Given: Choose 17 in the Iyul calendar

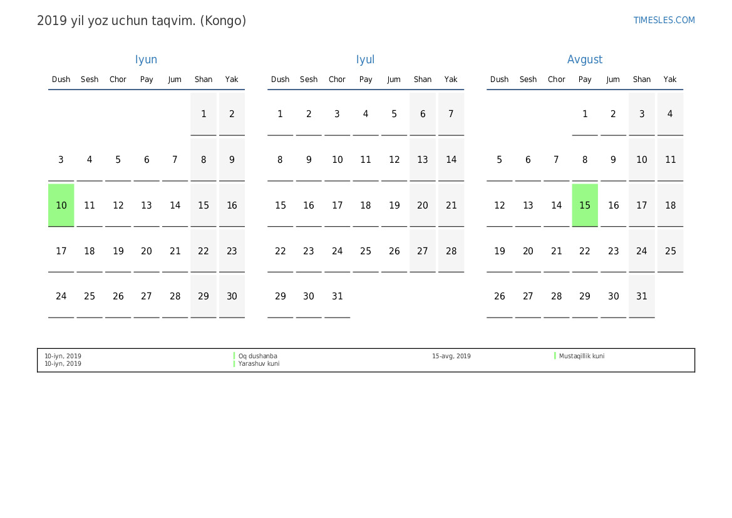Looking at the screenshot, I should [x=338, y=205].
